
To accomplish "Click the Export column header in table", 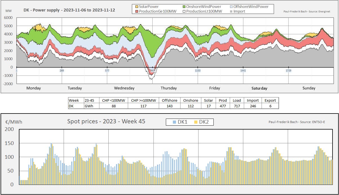I will (x=270, y=100).
